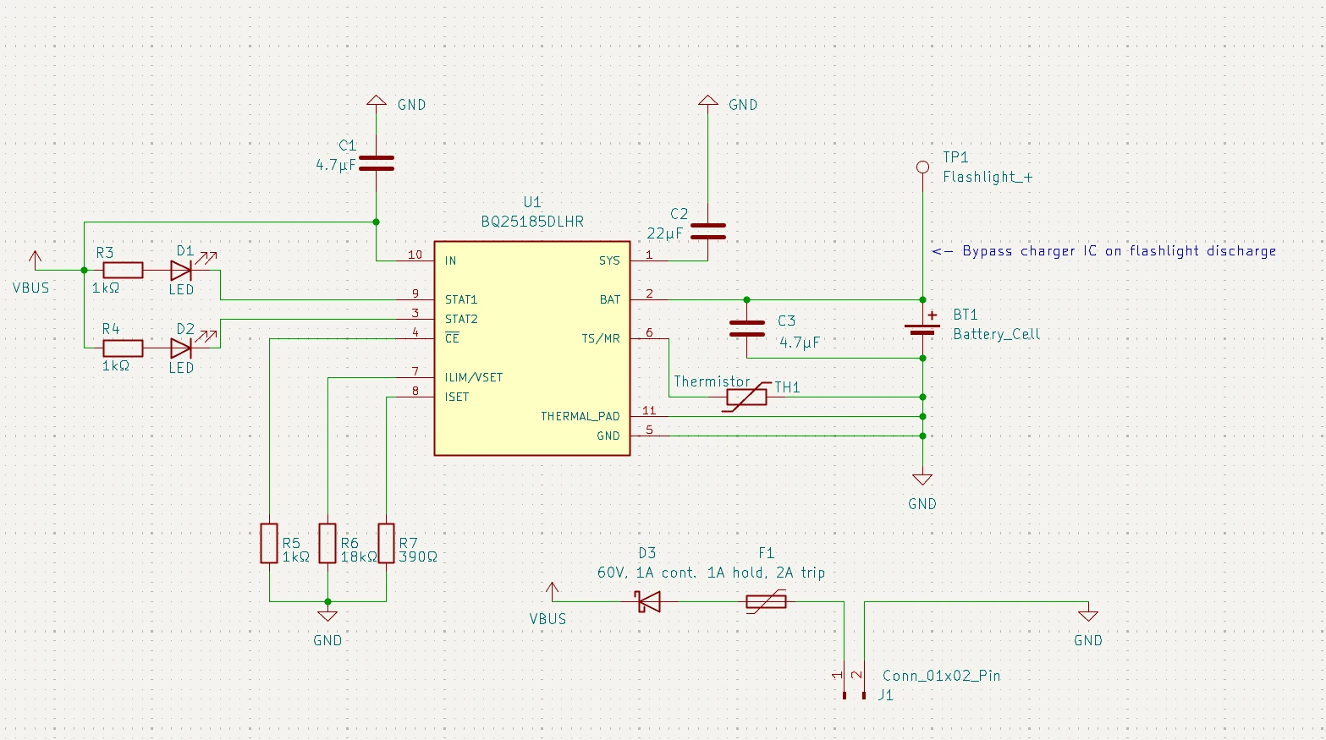
Task: Select the VBUS power arrow feeding D3
Action: click(553, 590)
